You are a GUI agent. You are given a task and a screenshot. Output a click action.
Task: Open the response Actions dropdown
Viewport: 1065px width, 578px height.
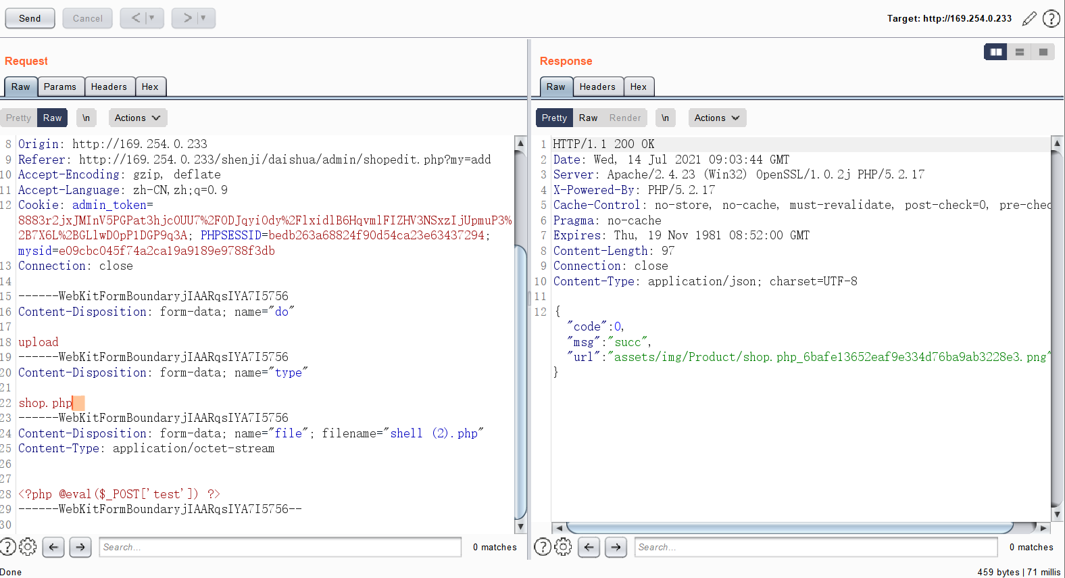click(x=717, y=118)
